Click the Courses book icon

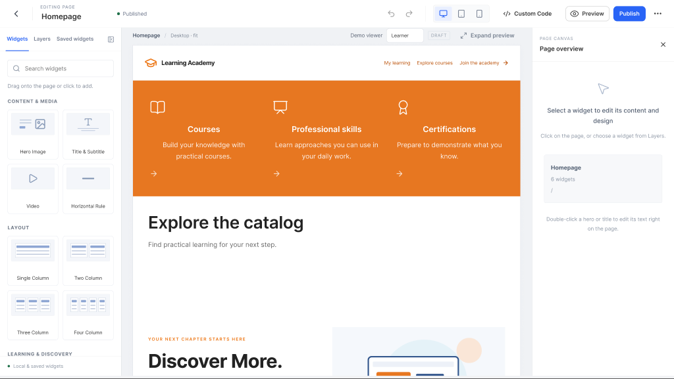click(157, 107)
